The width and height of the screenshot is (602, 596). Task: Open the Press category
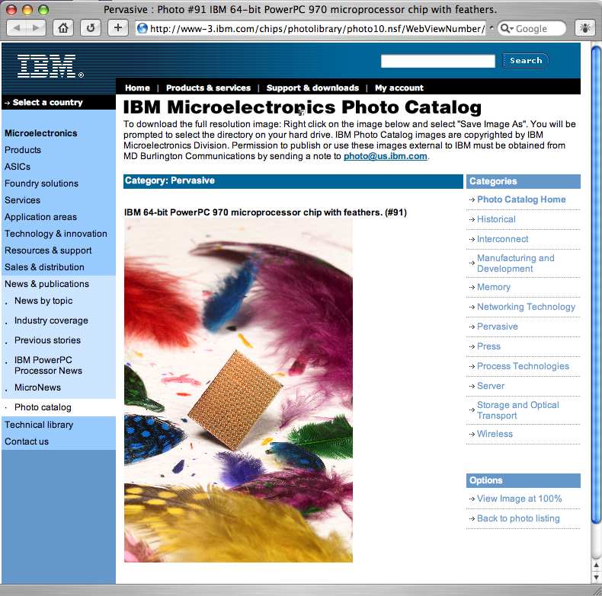click(x=488, y=346)
